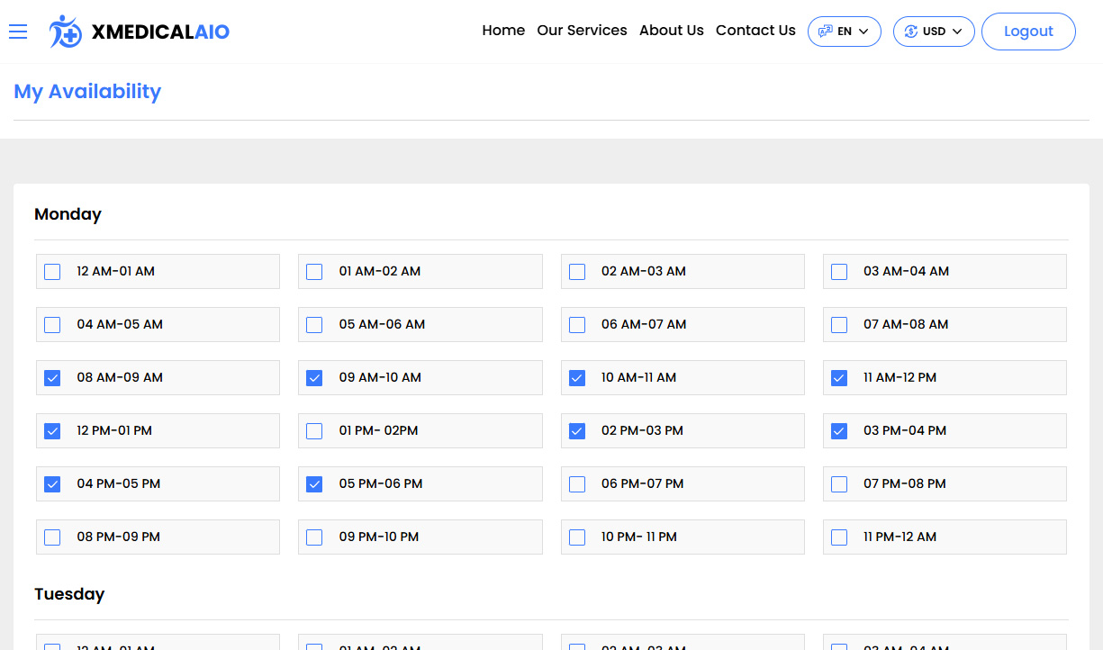Enable the 06 PM-07 PM Monday slot

click(x=576, y=483)
